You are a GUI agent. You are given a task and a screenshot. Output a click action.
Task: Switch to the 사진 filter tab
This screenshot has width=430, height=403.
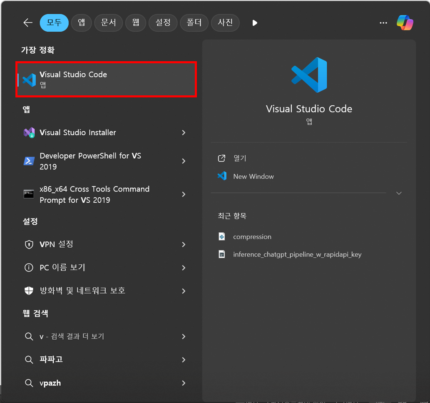tap(225, 23)
